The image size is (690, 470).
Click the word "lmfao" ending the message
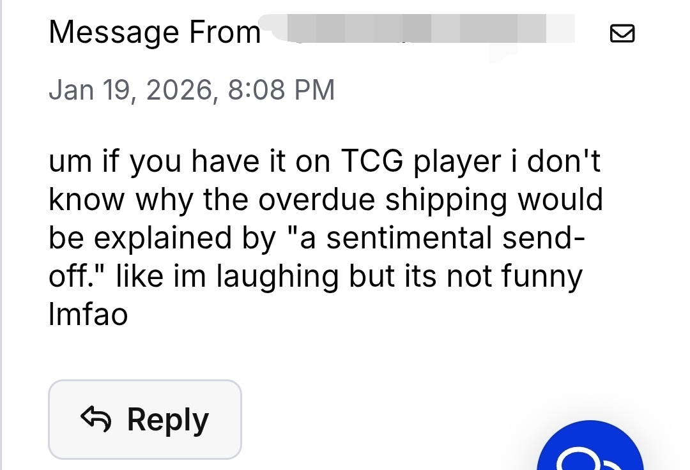[88, 315]
